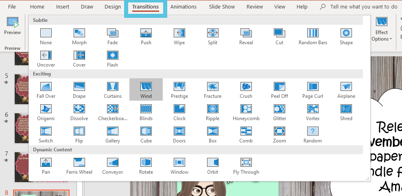Choose the Ferris Wheel dynamic transition

(79, 166)
